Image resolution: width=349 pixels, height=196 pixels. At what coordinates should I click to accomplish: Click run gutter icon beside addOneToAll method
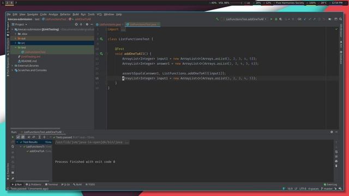tap(101, 54)
